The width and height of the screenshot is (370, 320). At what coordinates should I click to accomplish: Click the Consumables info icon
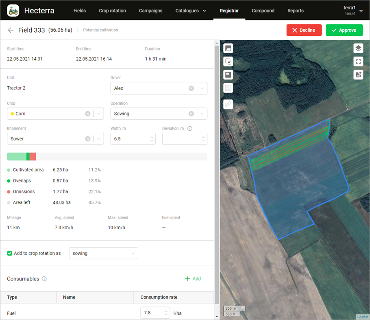tap(44, 279)
